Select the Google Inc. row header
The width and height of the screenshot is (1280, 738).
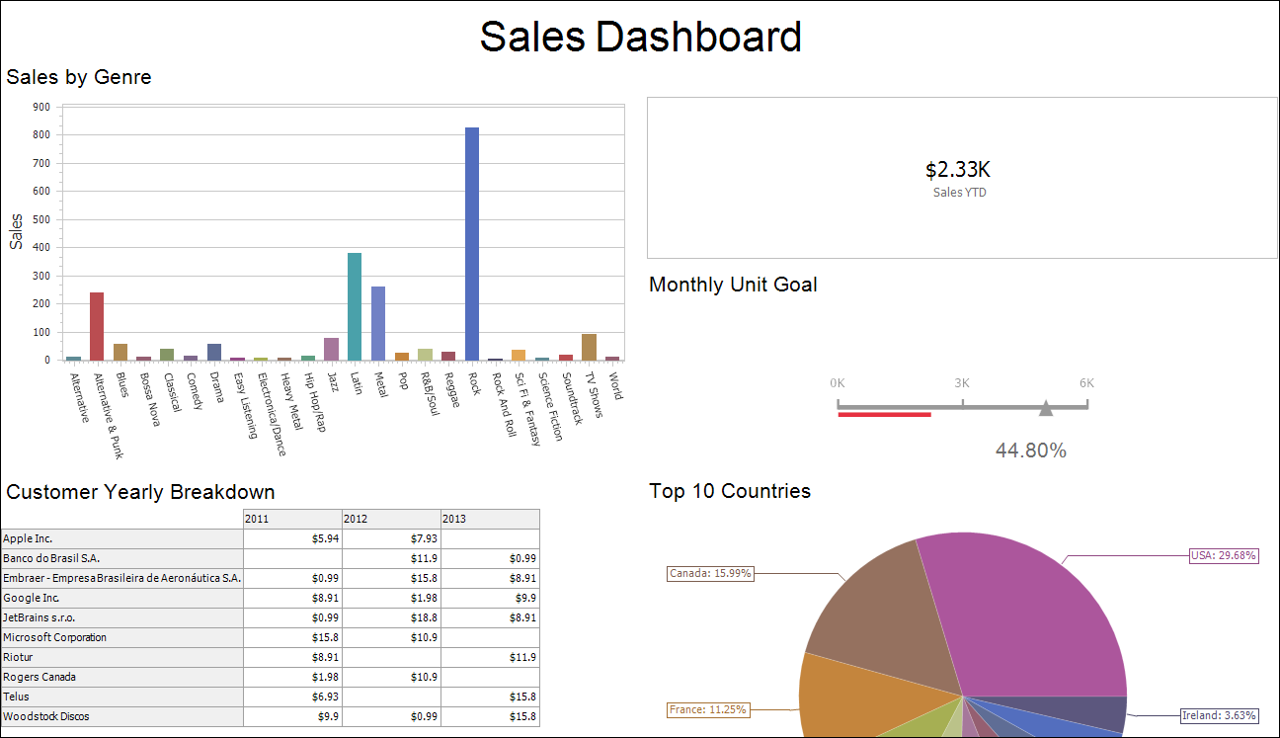121,598
